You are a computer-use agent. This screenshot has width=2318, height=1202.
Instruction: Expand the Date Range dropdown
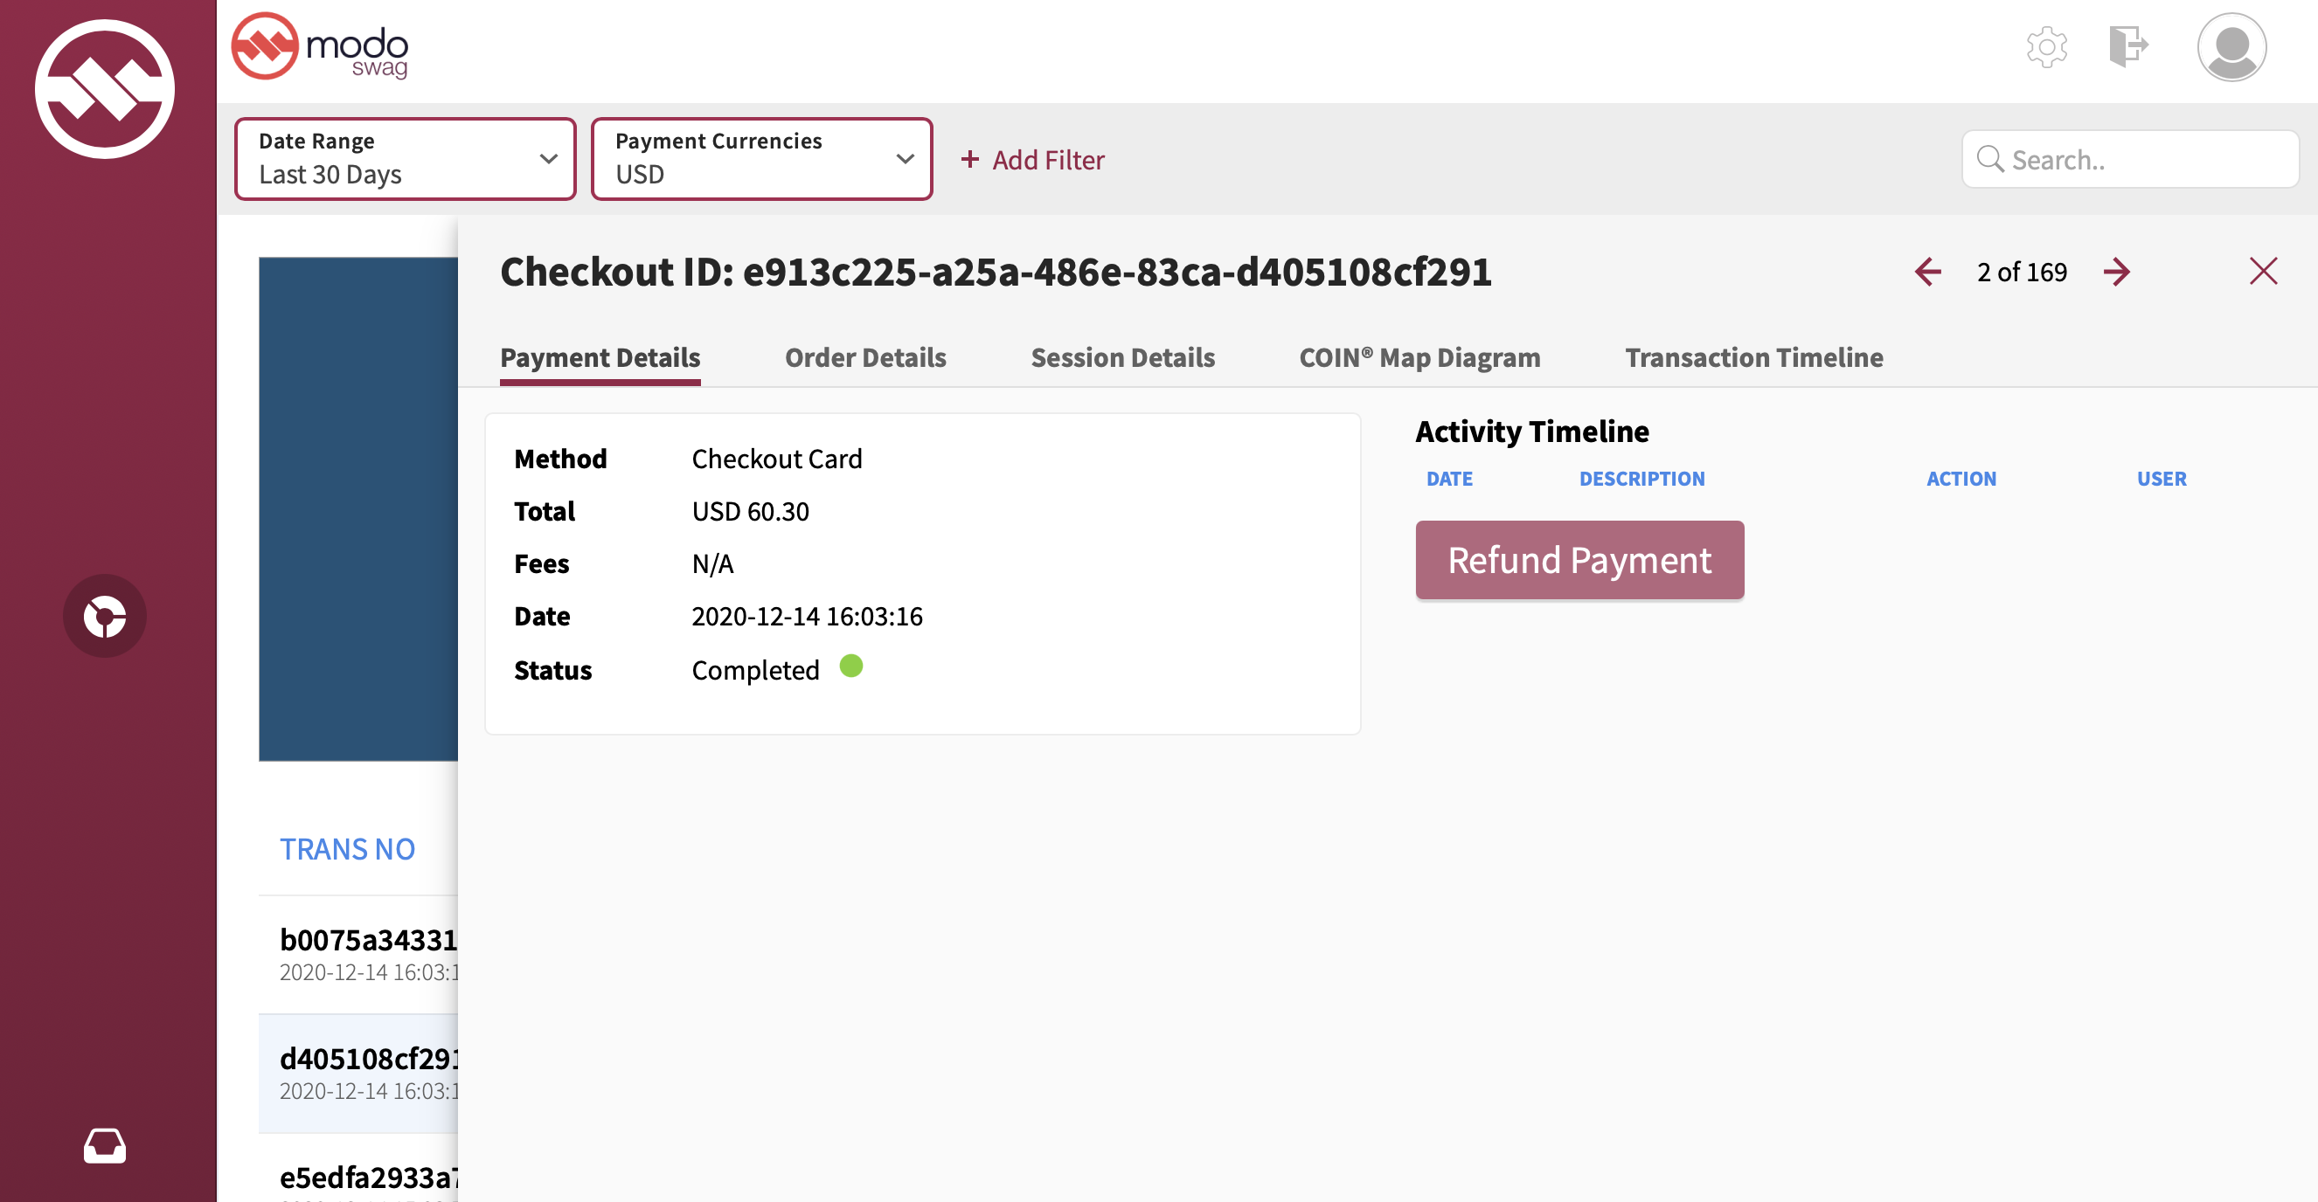405,159
